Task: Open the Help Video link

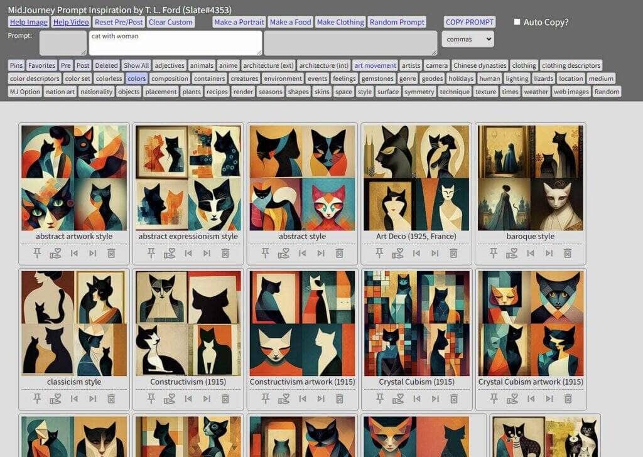Action: point(71,22)
